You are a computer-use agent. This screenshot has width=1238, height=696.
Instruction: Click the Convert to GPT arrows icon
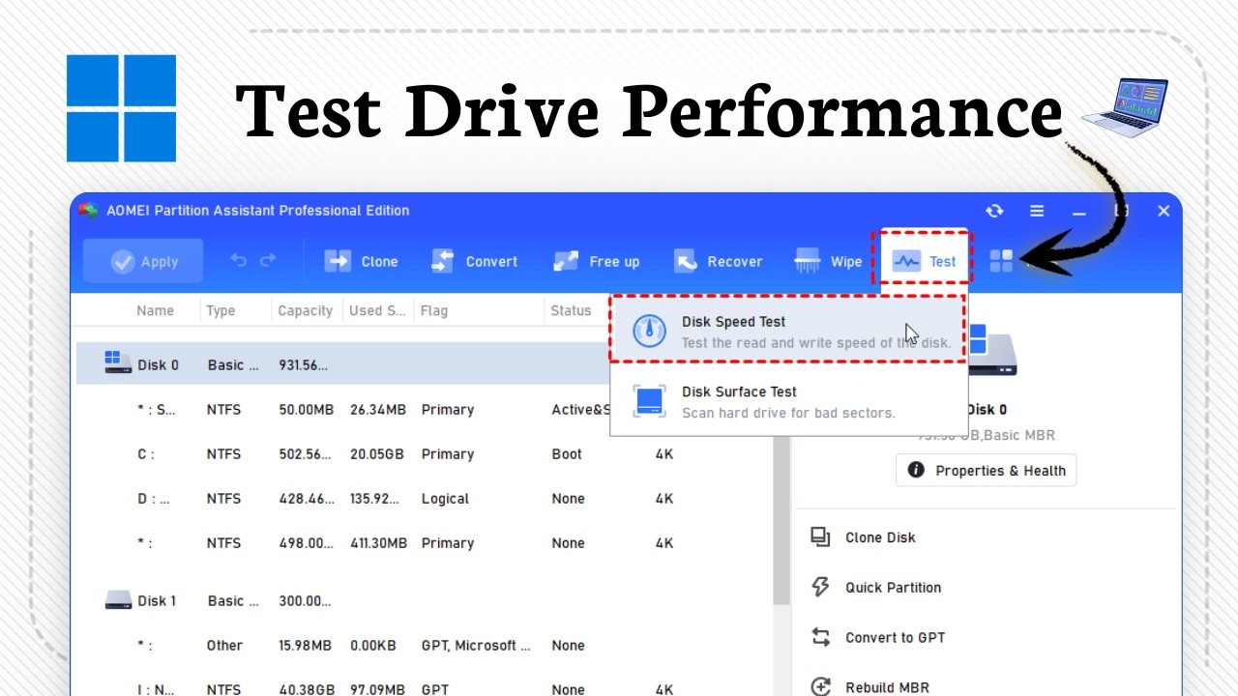point(821,638)
